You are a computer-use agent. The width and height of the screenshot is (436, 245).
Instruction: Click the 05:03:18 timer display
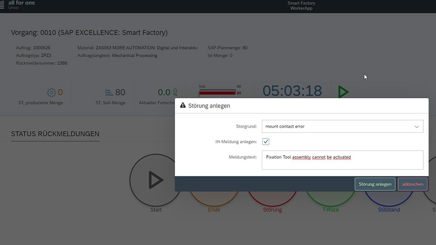pyautogui.click(x=292, y=91)
